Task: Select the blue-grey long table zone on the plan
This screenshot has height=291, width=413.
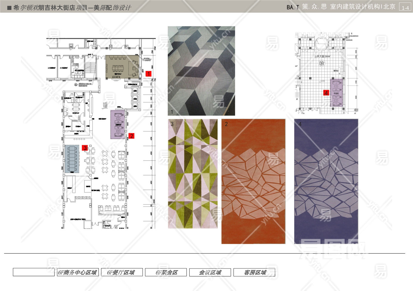Action: (72, 159)
